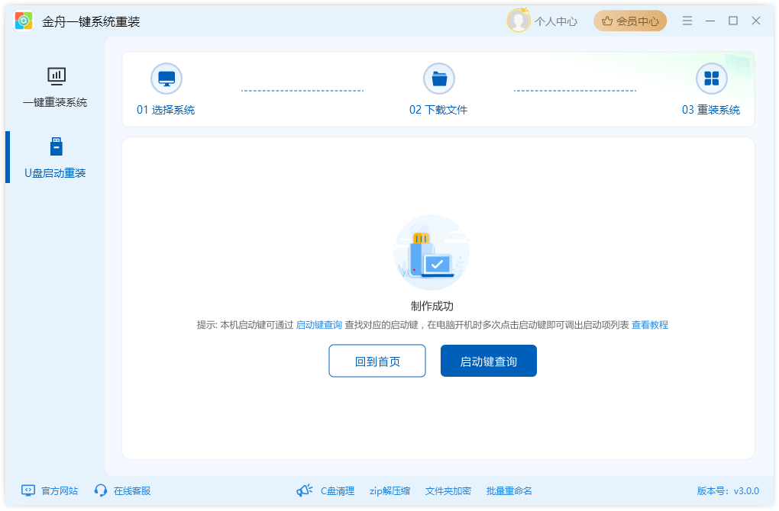The height and width of the screenshot is (511, 779).
Task: Open the 文件夹加密 tool link
Action: [448, 490]
